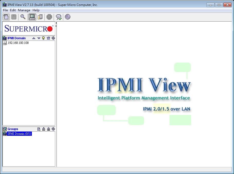
Task: Open the Help menu
Action: click(x=36, y=10)
